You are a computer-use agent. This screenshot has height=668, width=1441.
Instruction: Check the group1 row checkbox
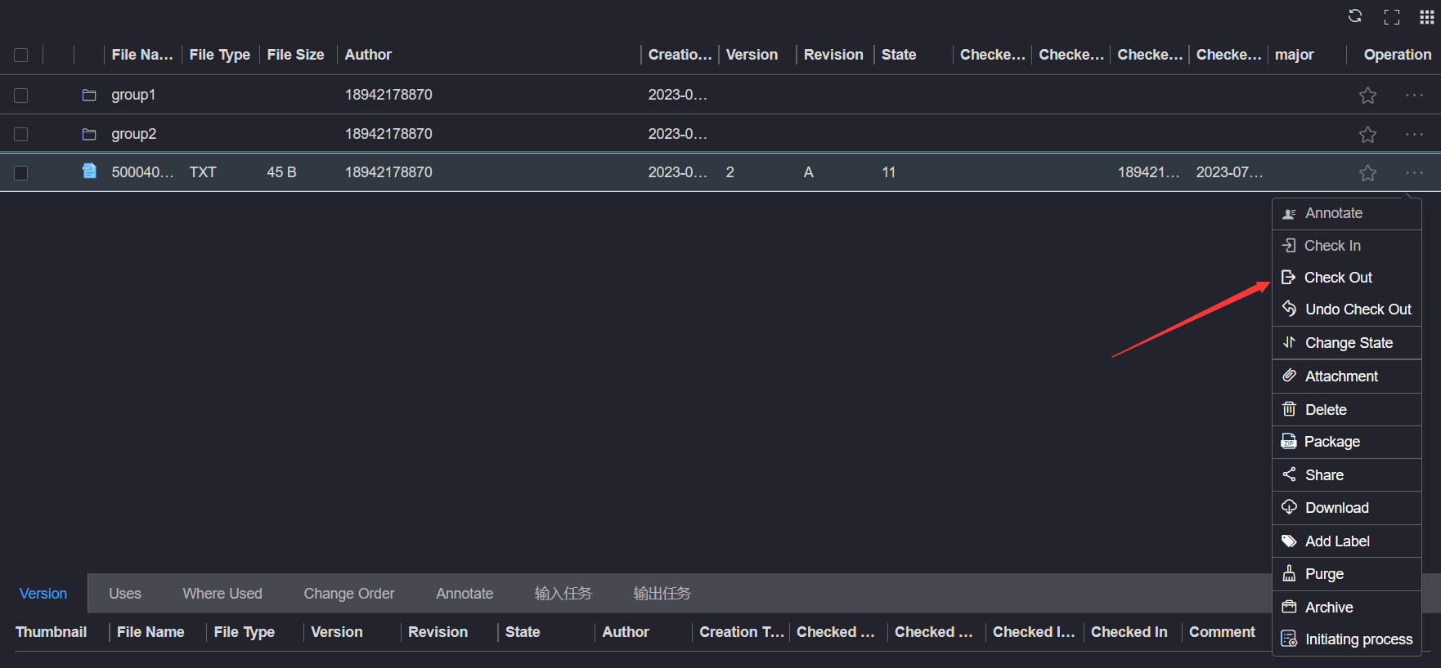click(21, 96)
